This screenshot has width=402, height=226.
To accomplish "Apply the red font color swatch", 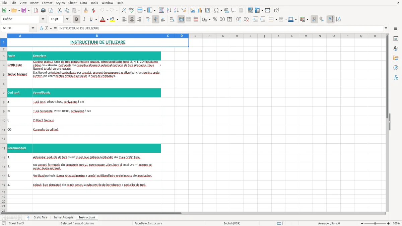I will (103, 19).
